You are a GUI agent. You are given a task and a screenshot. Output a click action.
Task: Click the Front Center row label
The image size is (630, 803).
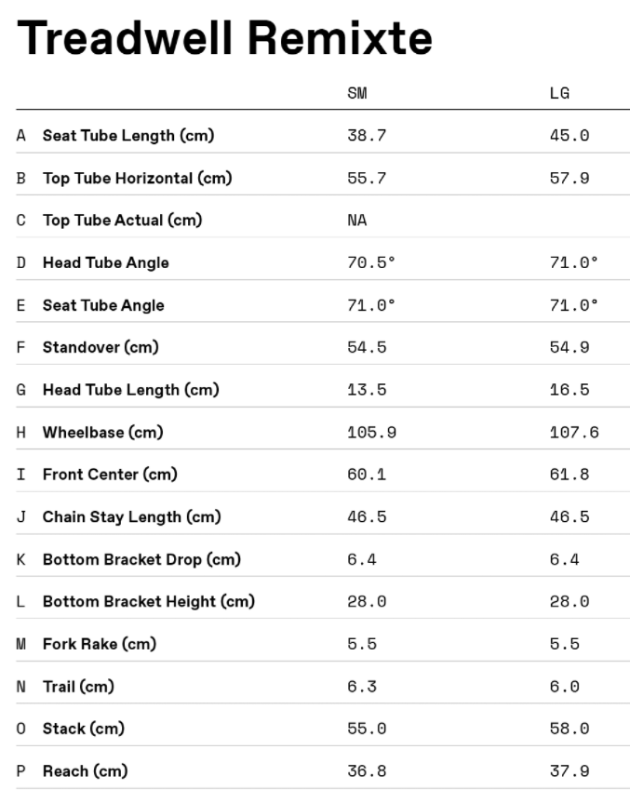click(110, 475)
